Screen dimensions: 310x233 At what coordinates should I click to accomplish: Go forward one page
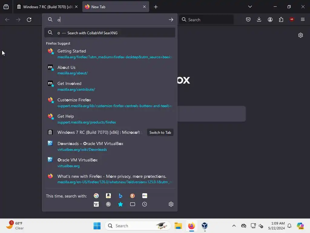pyautogui.click(x=18, y=20)
